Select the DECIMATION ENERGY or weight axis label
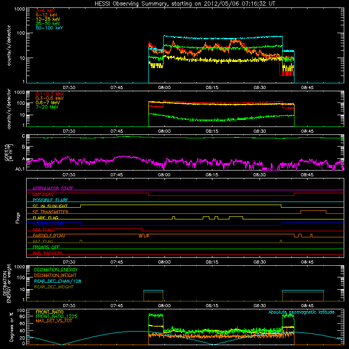Screen dimensions: 349x349 click(x=7, y=283)
